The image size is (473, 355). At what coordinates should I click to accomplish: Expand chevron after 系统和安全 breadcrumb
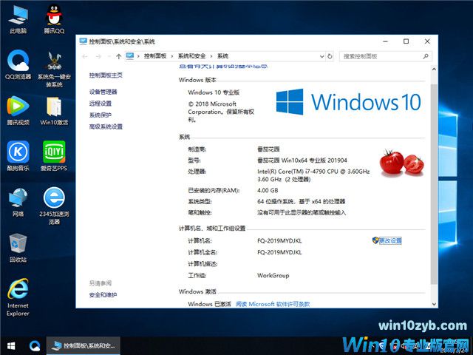click(x=211, y=56)
